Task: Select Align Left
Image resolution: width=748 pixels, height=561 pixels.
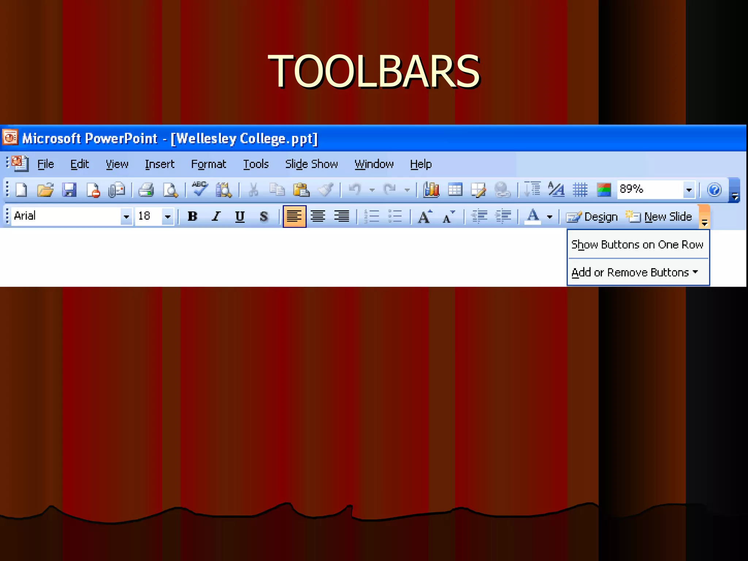Action: 294,217
